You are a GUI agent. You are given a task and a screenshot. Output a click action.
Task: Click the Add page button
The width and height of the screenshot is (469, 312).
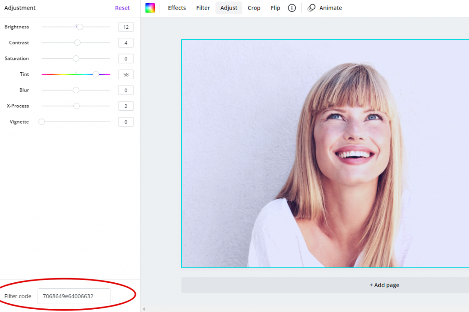pos(325,285)
